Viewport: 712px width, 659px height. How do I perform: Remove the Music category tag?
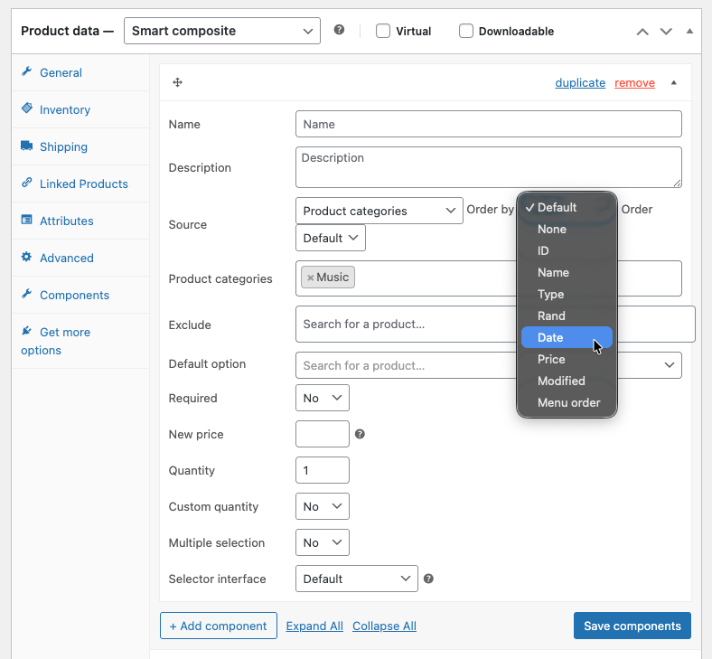coord(310,278)
